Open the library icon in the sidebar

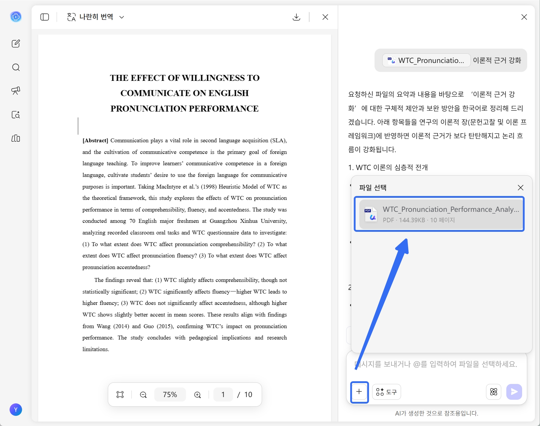pyautogui.click(x=16, y=138)
